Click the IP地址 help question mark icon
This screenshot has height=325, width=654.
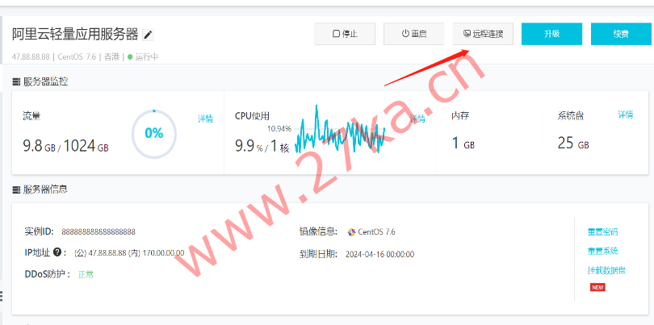(x=59, y=252)
